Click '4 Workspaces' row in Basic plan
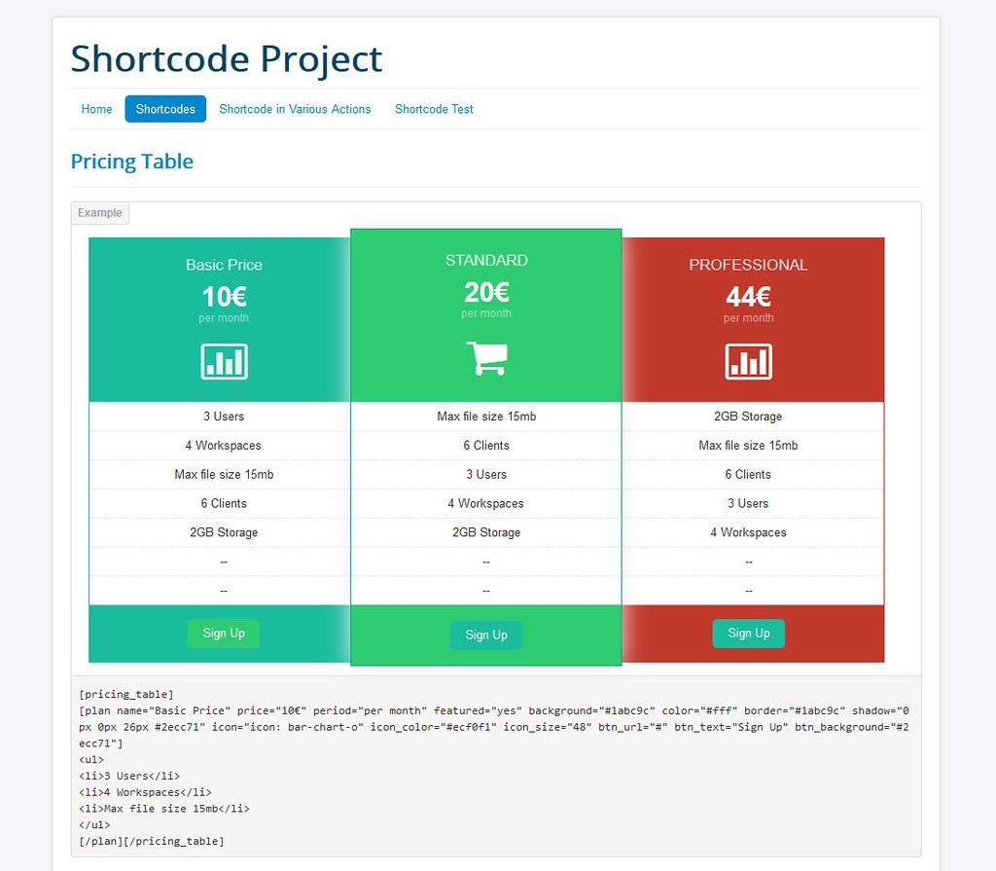 coord(220,446)
